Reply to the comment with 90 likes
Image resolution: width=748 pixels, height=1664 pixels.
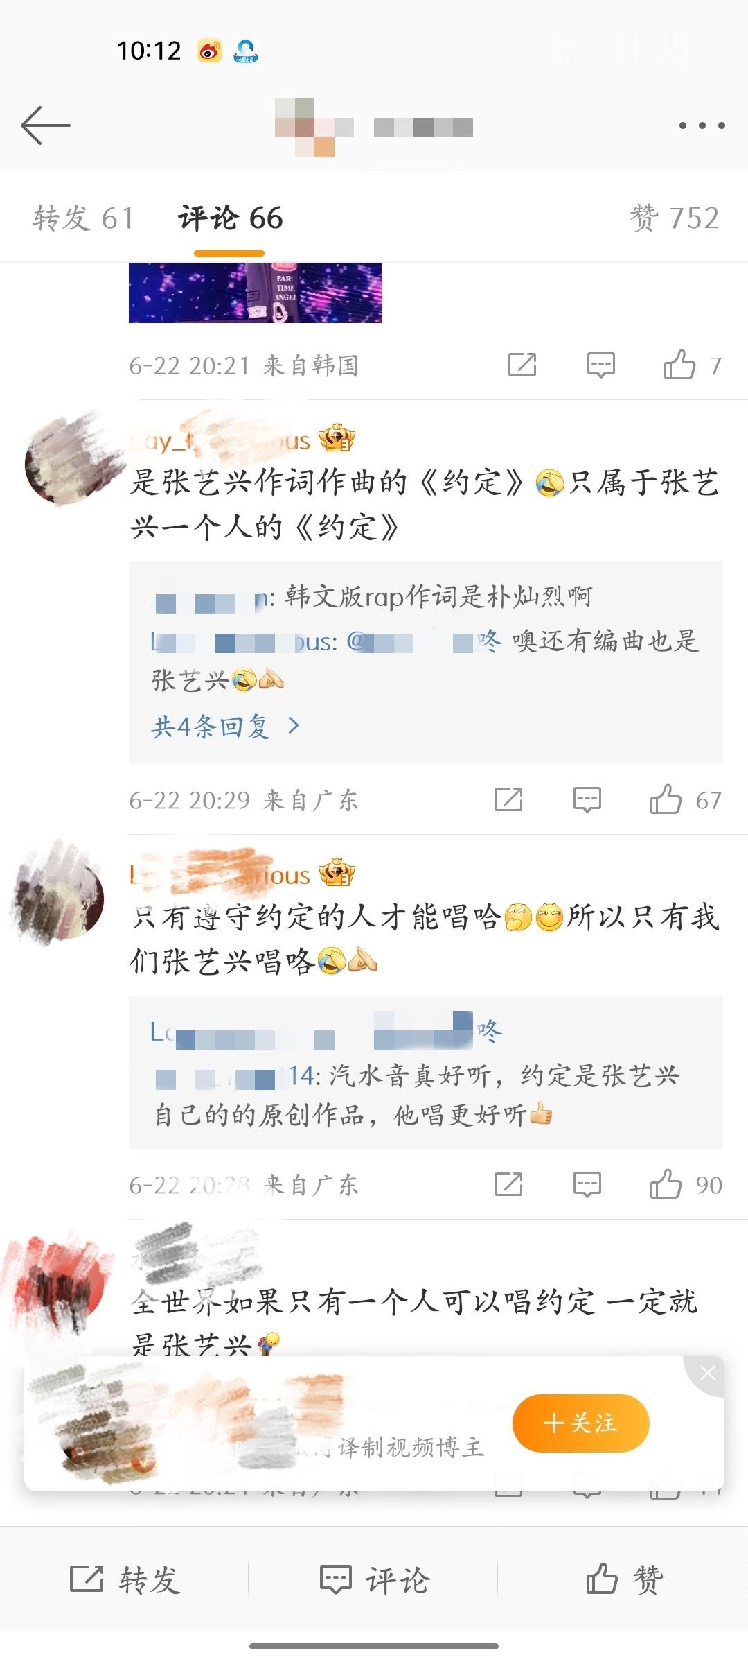point(587,1184)
